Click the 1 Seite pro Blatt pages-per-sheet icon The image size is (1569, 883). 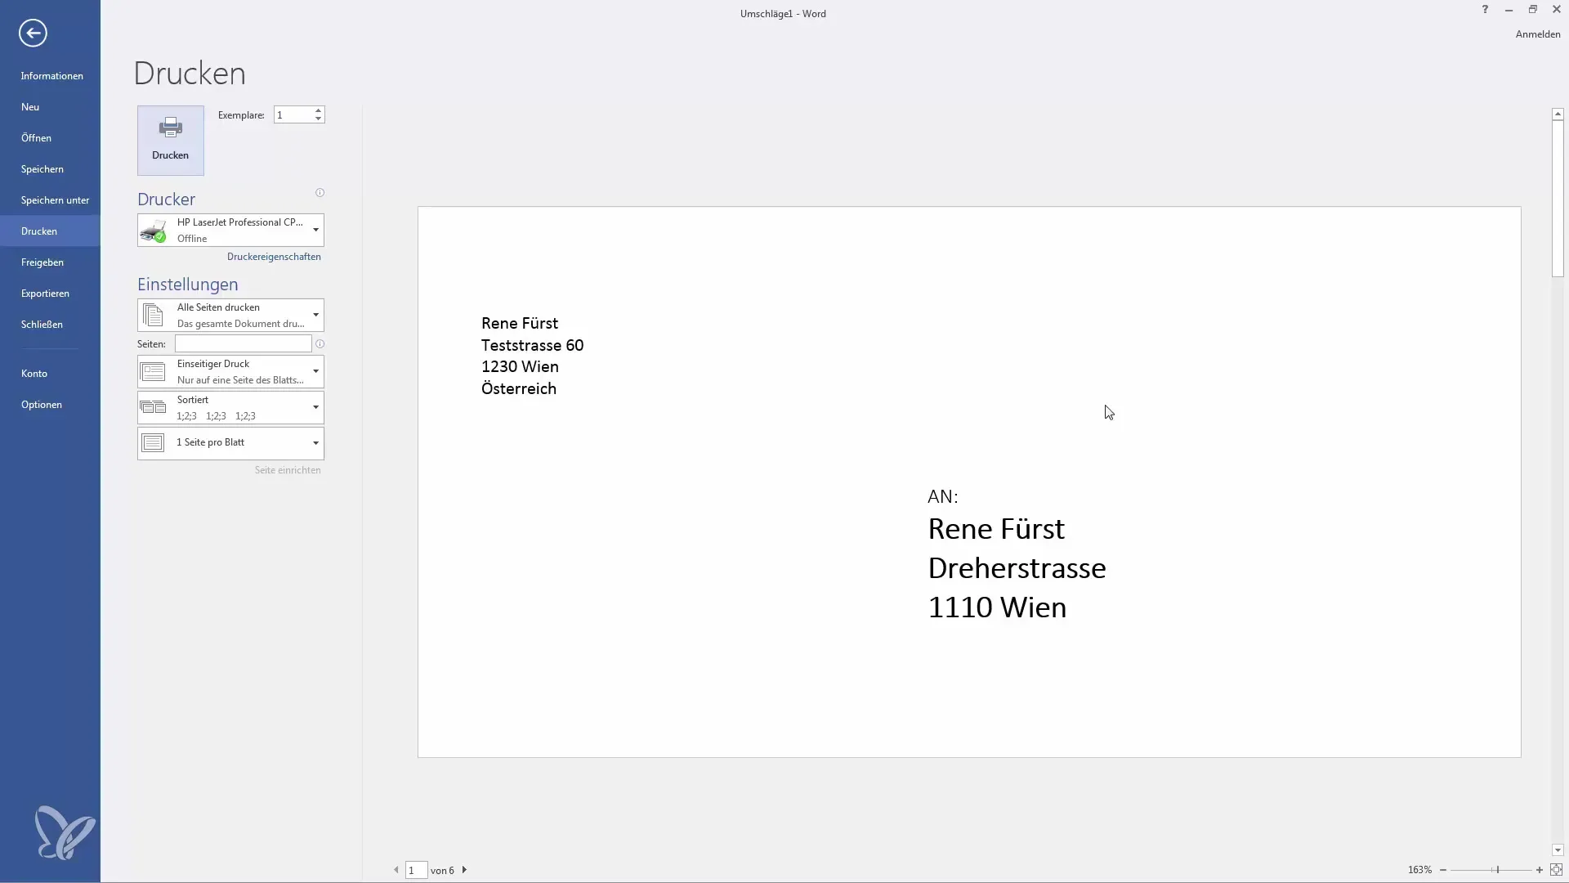click(153, 442)
